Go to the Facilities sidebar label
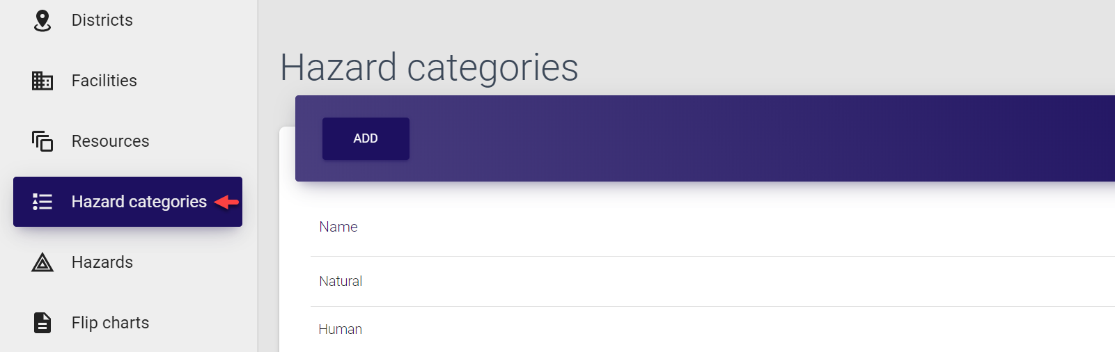Viewport: 1115px width, 352px height. (104, 81)
